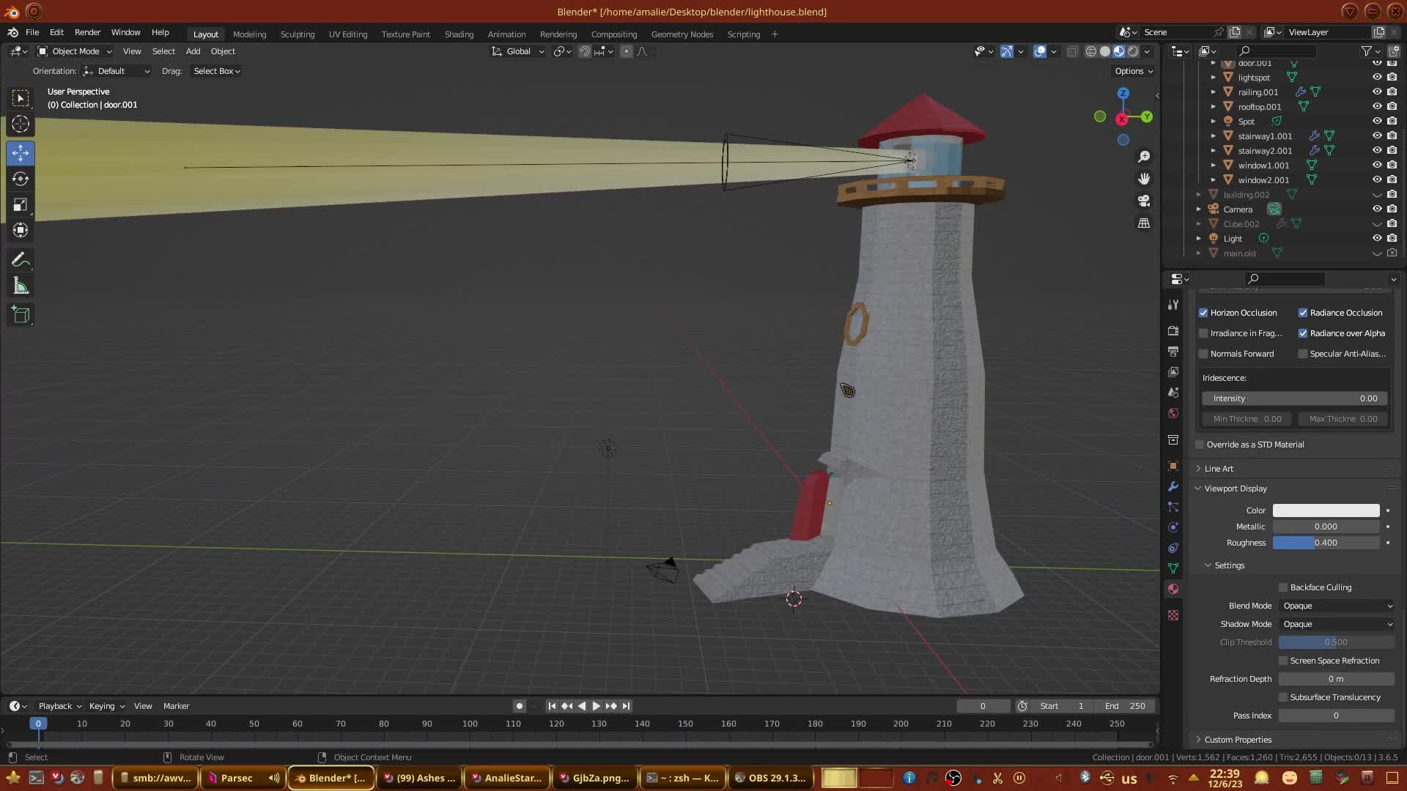Image resolution: width=1407 pixels, height=791 pixels.
Task: Toggle camera view in viewport
Action: 1144,201
